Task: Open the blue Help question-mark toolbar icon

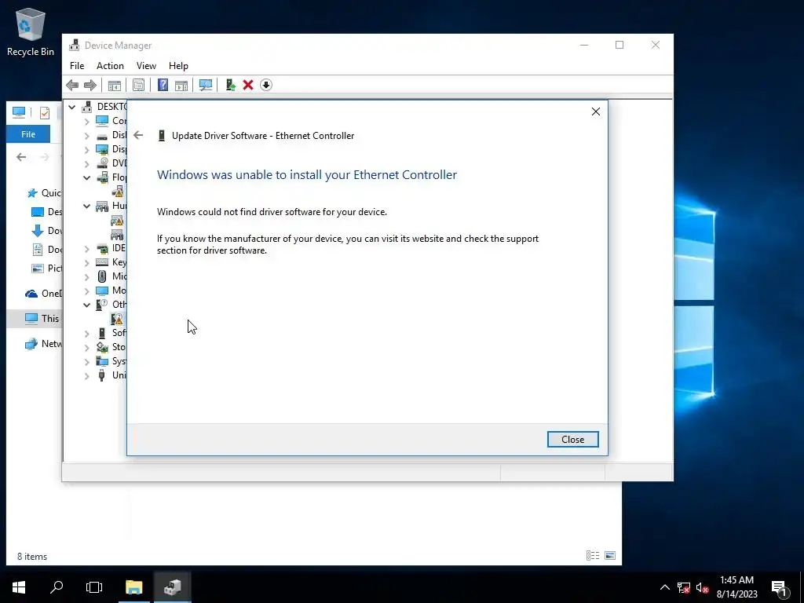Action: (x=163, y=85)
